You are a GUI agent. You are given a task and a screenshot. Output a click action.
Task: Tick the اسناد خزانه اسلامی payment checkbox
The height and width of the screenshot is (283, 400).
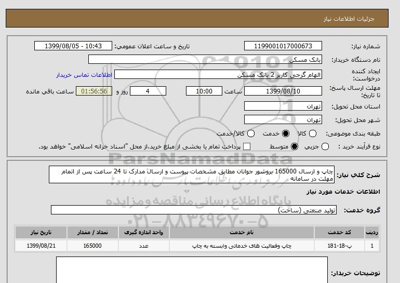click(x=247, y=146)
